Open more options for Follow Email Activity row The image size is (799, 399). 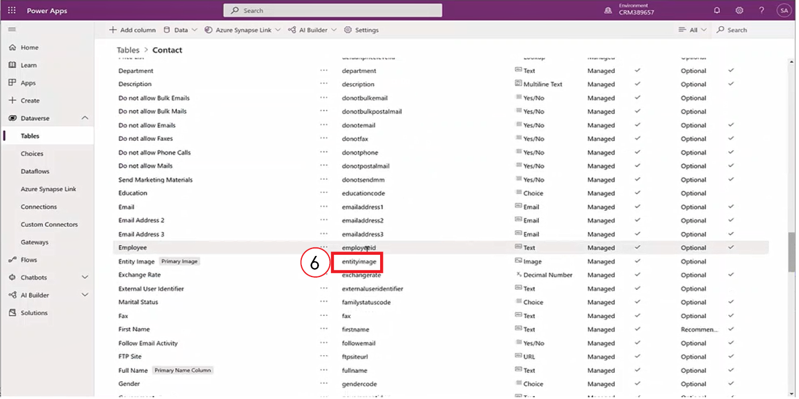point(324,343)
